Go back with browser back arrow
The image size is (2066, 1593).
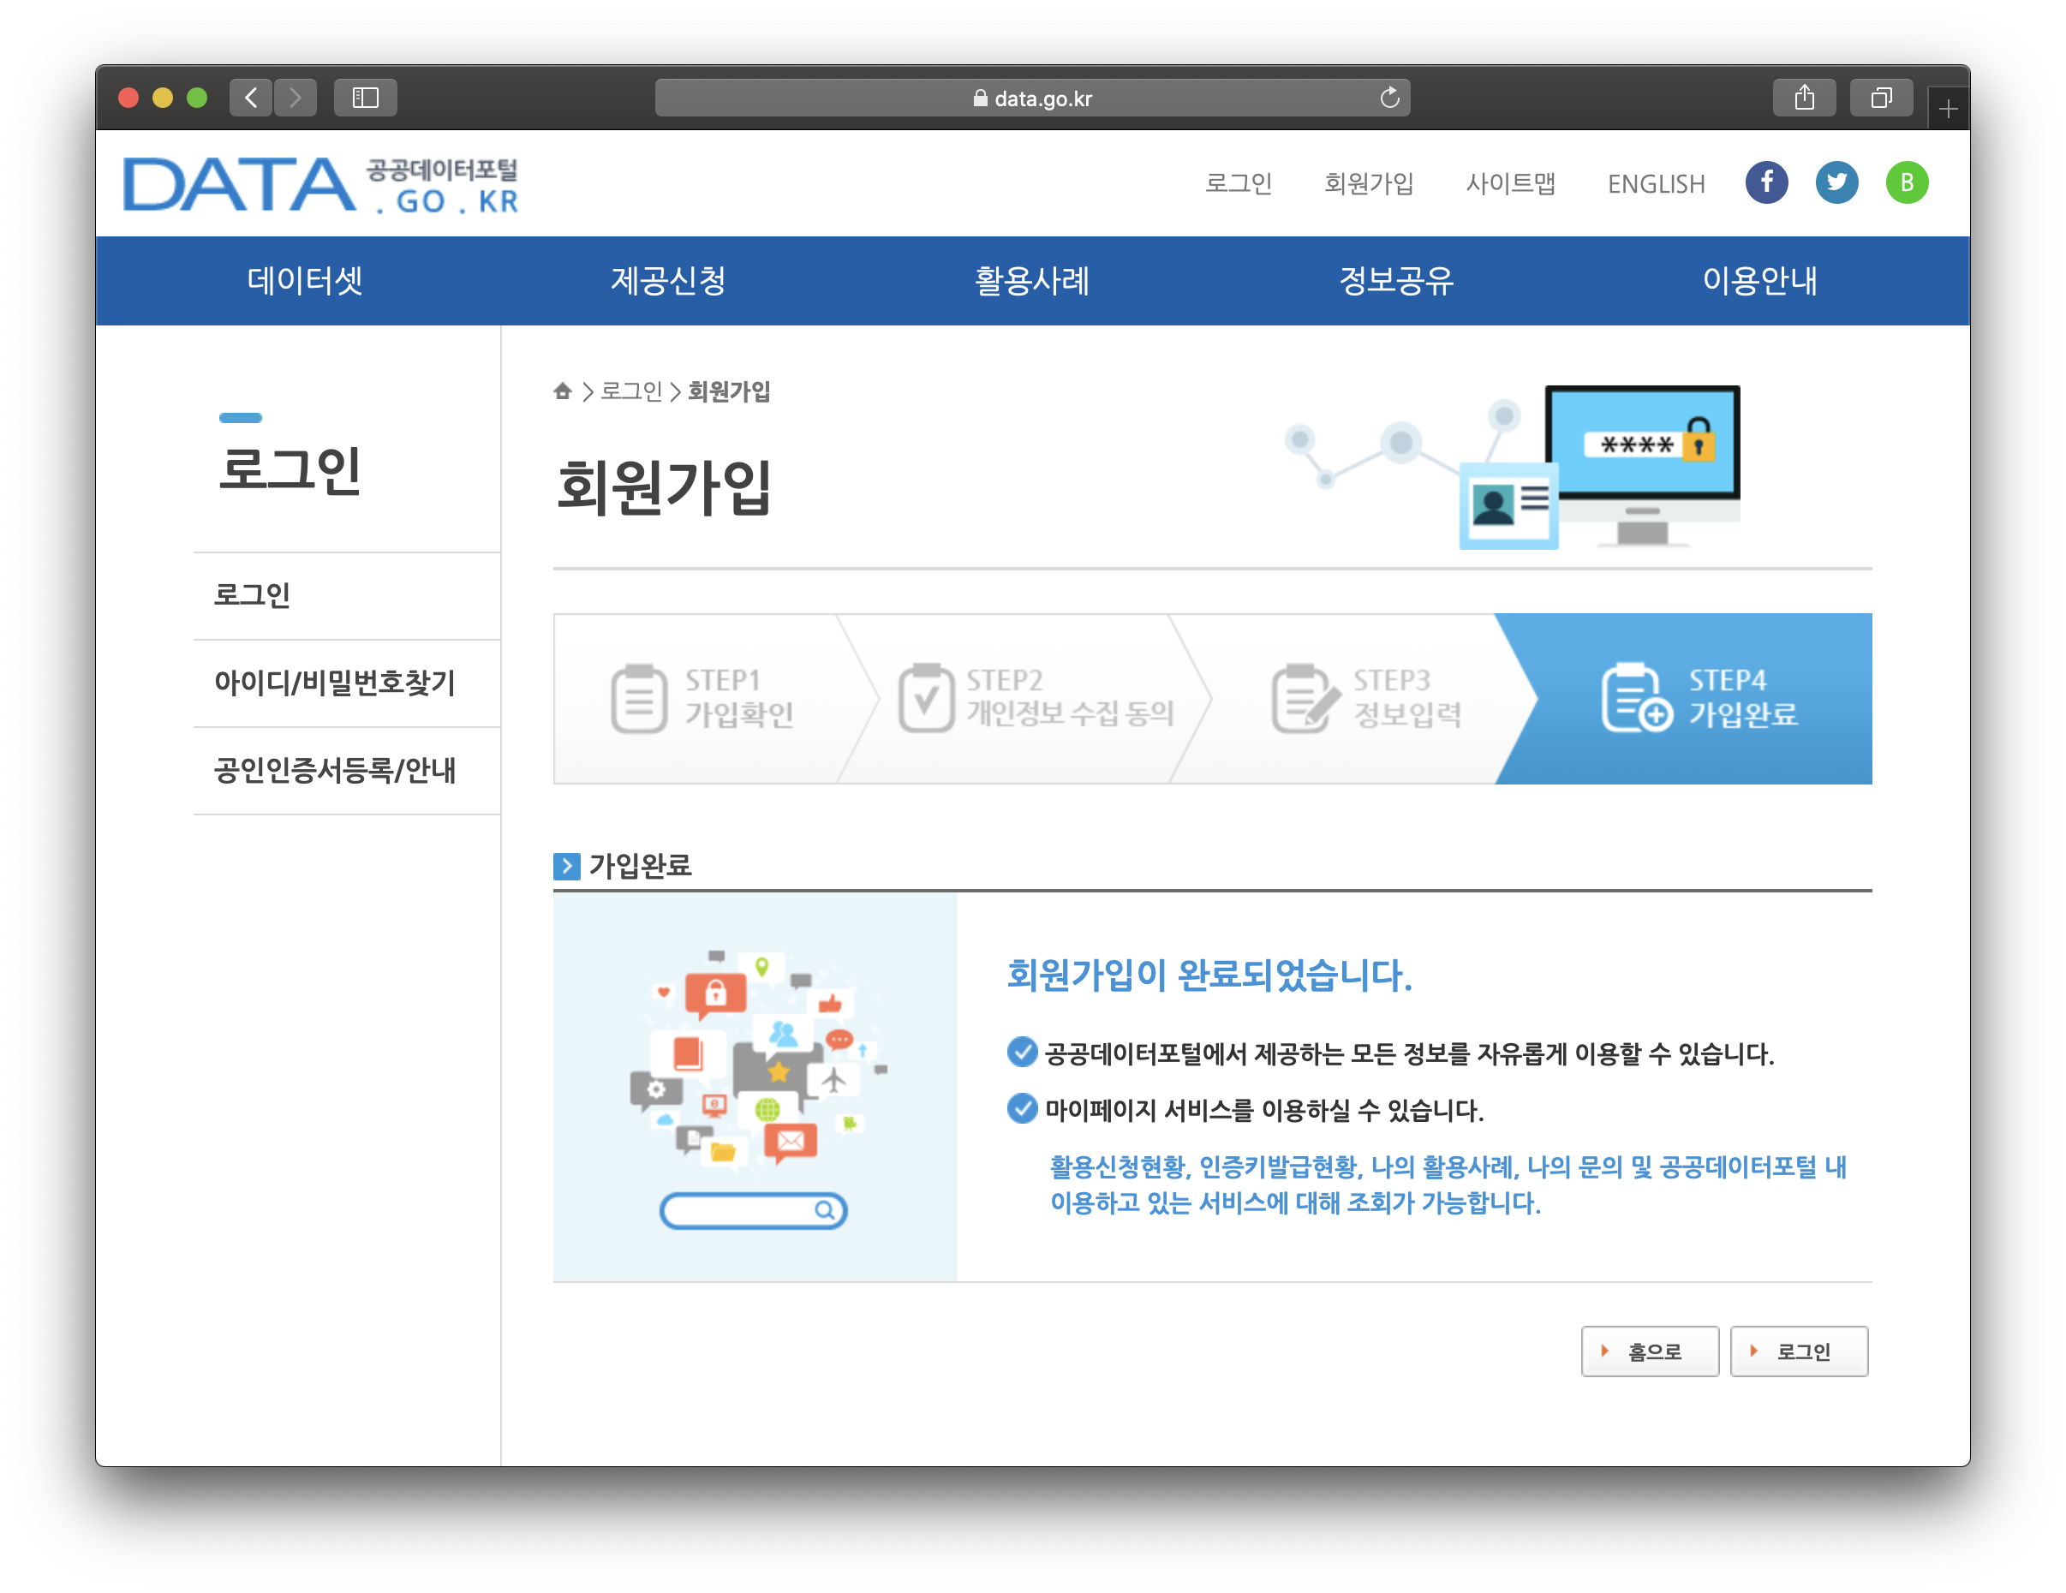pos(251,98)
